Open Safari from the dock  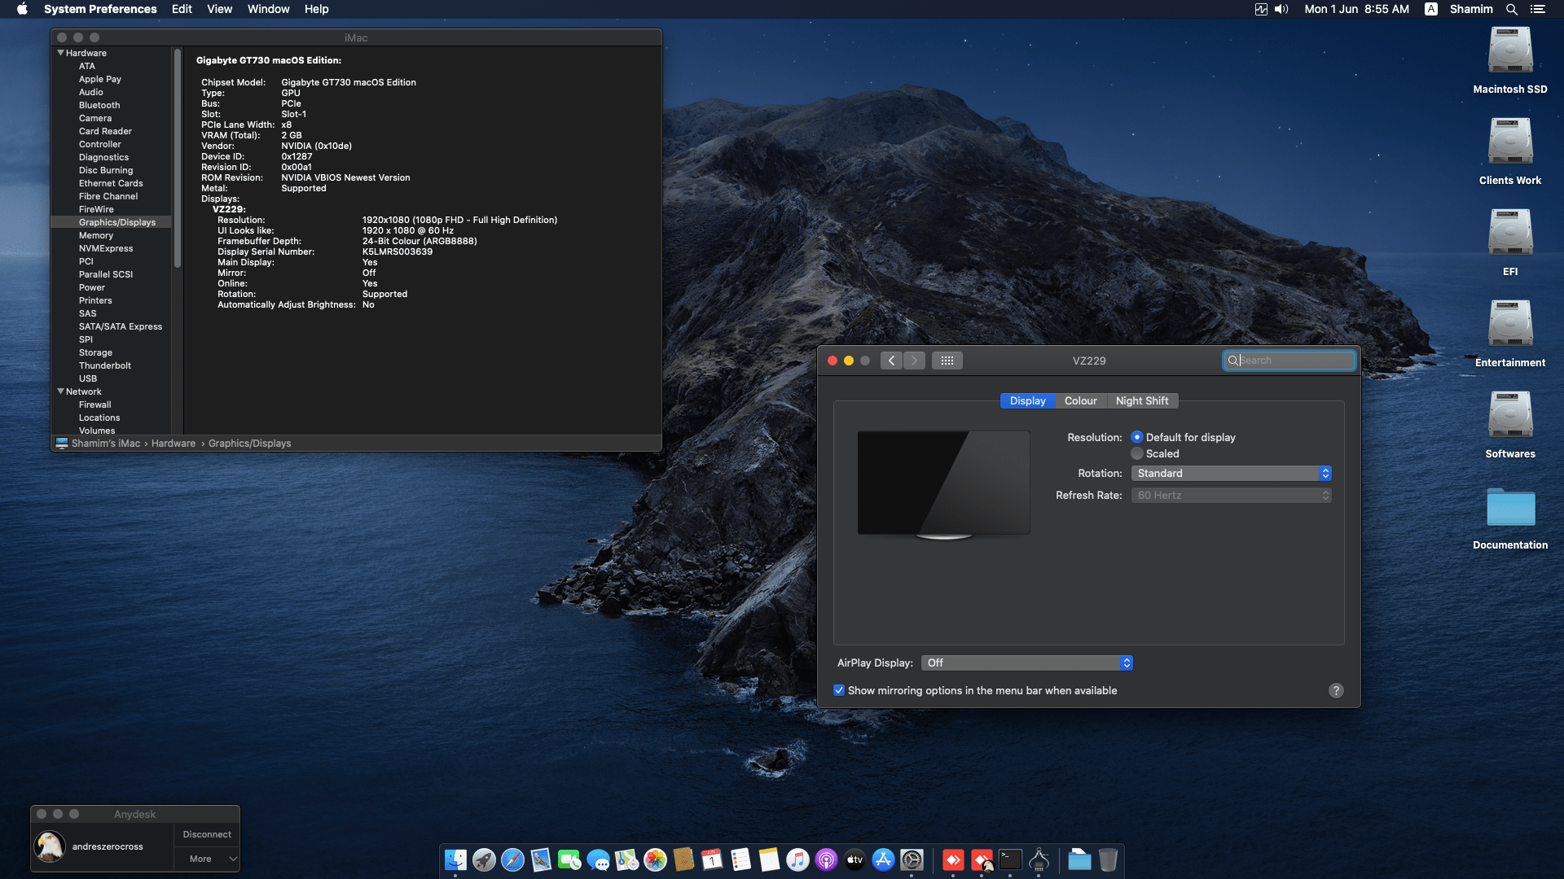click(512, 859)
